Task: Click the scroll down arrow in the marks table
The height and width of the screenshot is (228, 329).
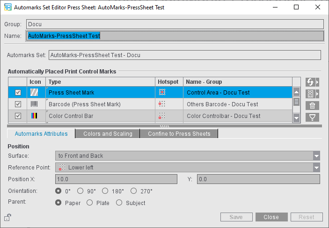Action: tap(297, 118)
